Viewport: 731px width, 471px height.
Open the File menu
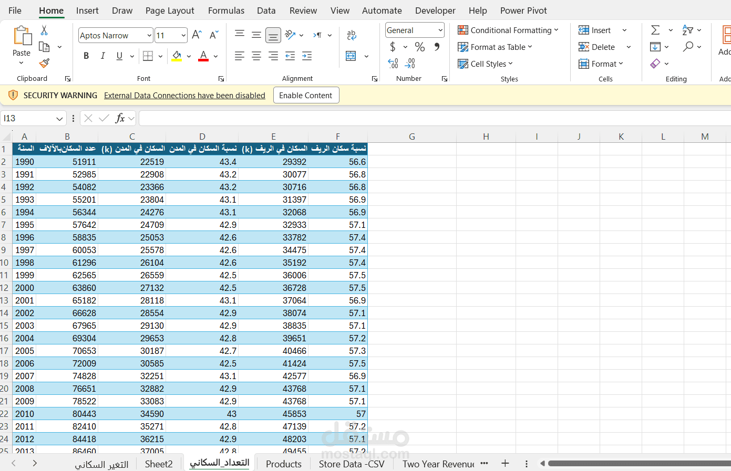tap(15, 11)
